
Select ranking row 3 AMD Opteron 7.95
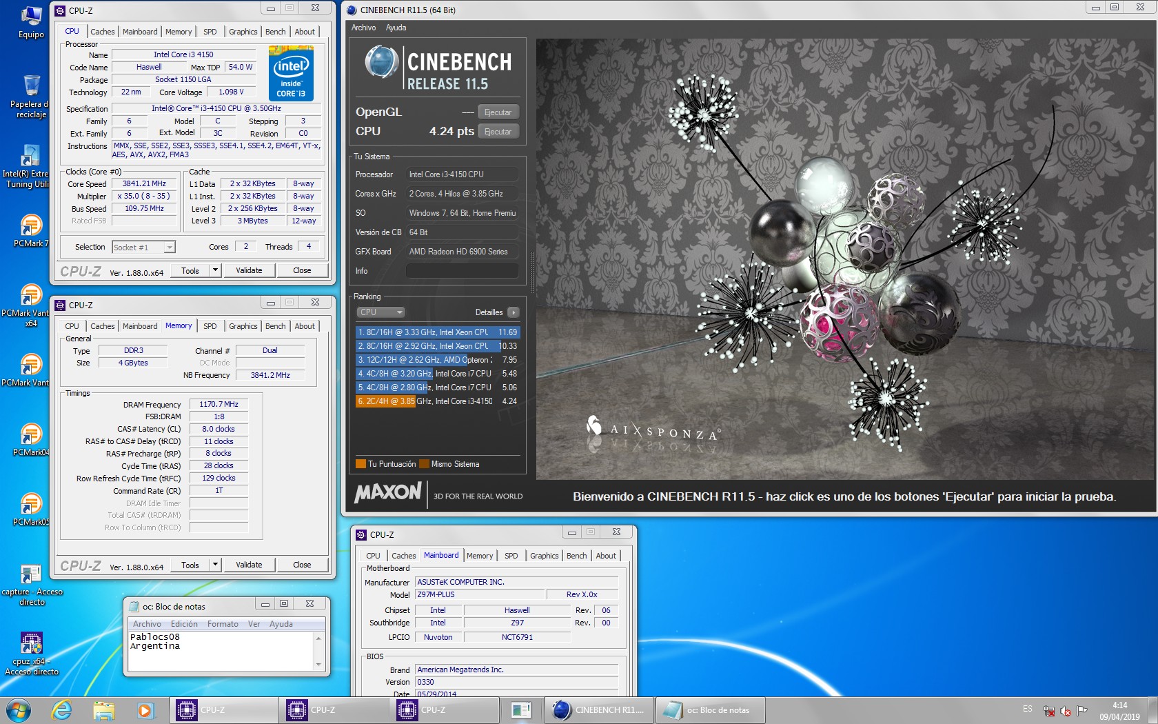click(x=437, y=360)
